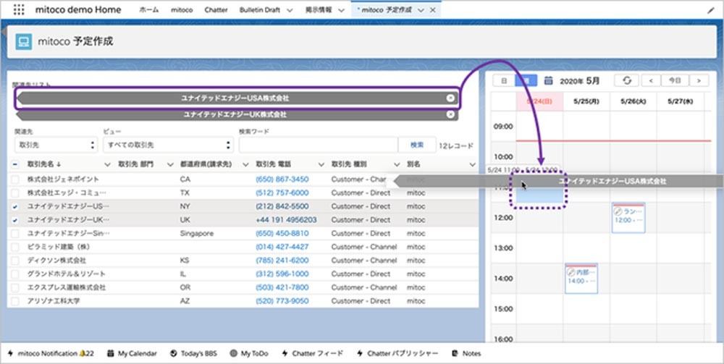
Task: Open the 掲示情報 tab
Action: point(319,9)
